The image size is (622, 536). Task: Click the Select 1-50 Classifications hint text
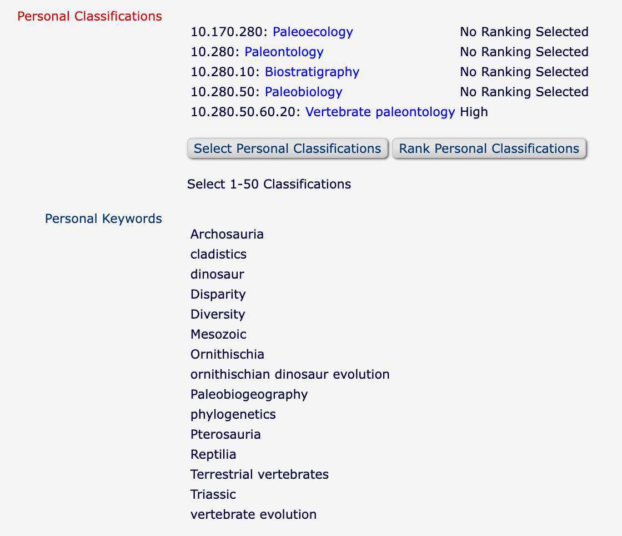[269, 184]
